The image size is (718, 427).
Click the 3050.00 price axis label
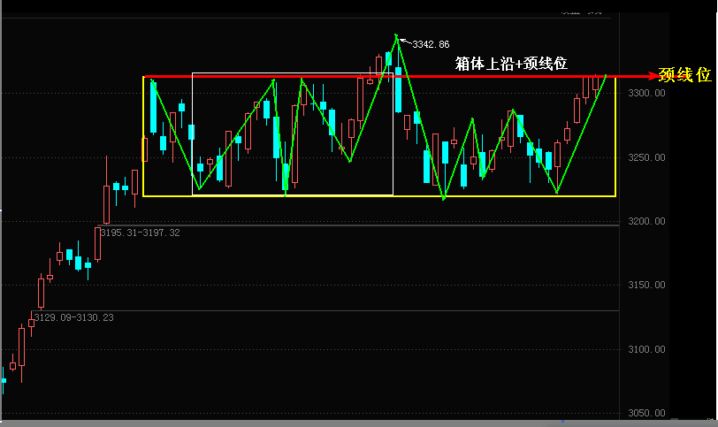pos(646,413)
